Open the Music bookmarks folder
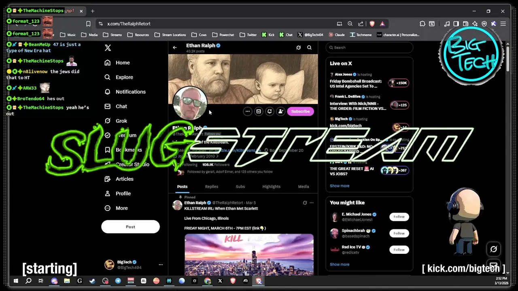Screen dimensions: 518x291 [x=68, y=35]
